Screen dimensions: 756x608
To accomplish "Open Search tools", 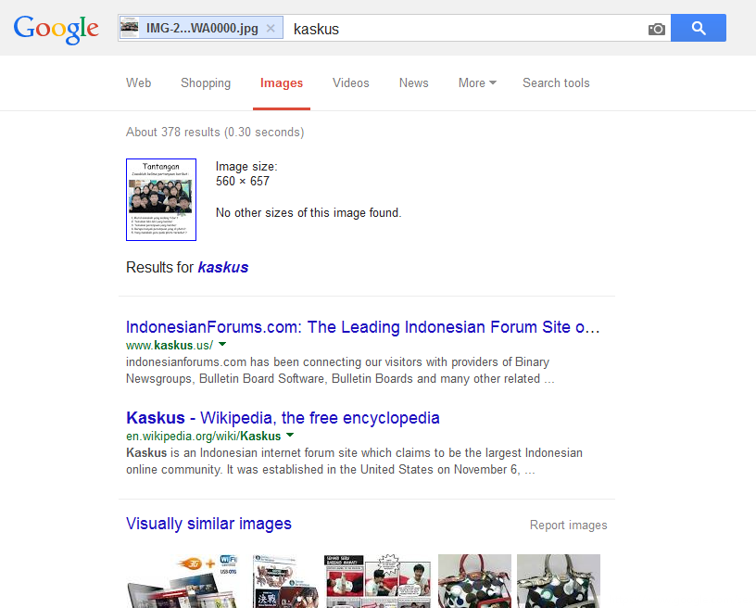I will point(556,82).
